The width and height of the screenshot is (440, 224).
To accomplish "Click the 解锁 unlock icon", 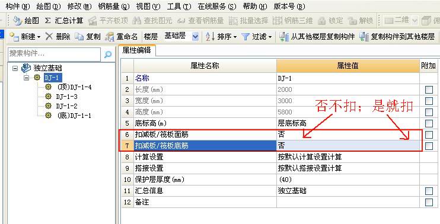I will pyautogui.click(x=352, y=21).
